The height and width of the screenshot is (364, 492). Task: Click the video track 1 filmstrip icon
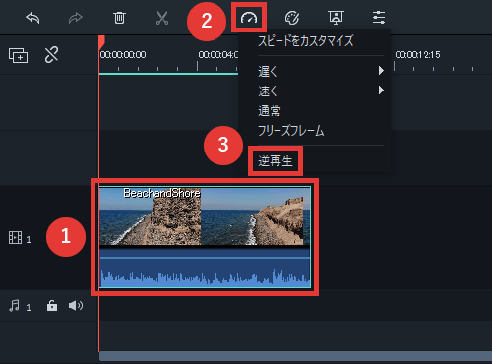coord(15,237)
